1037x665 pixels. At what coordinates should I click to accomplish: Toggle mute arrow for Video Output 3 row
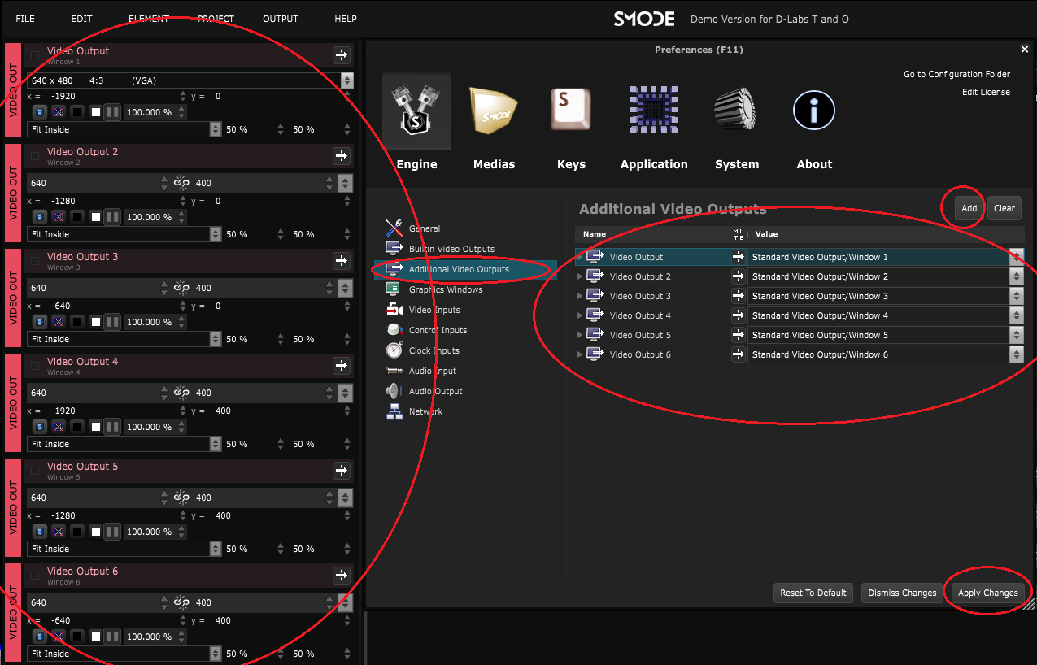(x=739, y=296)
